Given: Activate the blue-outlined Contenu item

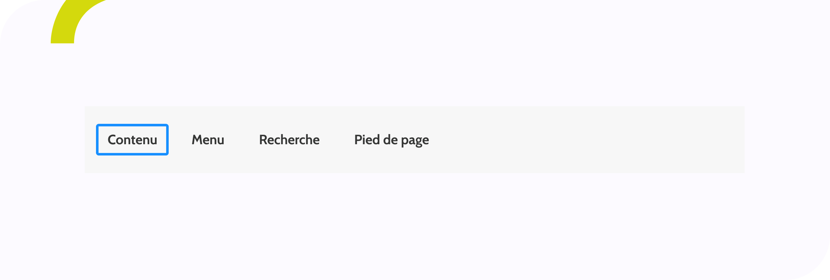Looking at the screenshot, I should 132,140.
